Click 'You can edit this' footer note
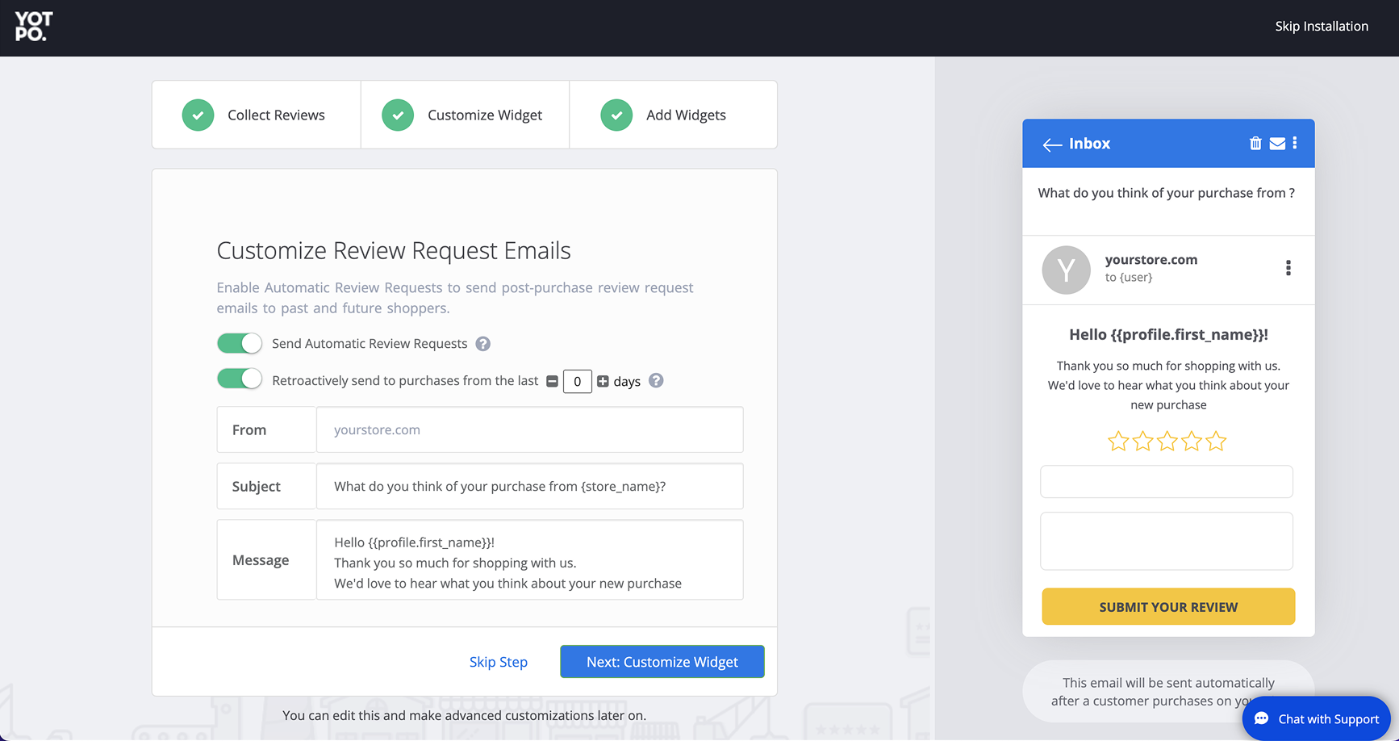 tap(464, 715)
